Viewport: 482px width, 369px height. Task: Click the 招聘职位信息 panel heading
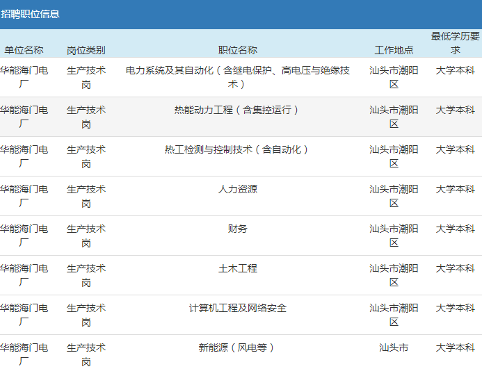coord(30,14)
